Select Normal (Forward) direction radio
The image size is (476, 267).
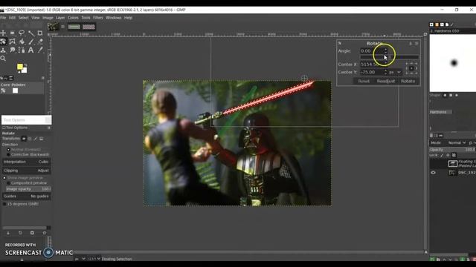[x=8, y=150]
